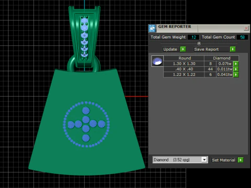Click green arrow for .40 X .40 row
Viewport: 251px width, 188px height.
(x=236, y=69)
